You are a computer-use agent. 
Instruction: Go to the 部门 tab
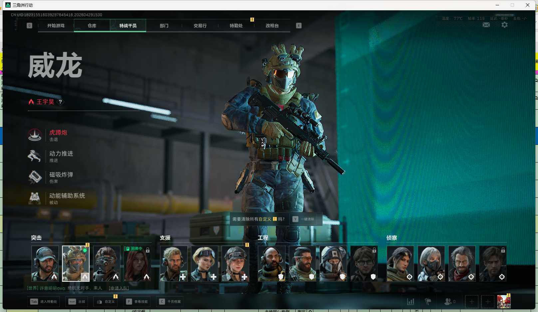164,26
